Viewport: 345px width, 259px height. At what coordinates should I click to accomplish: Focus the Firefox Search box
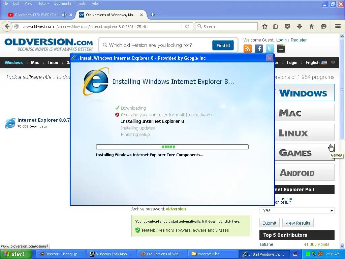coord(226,26)
